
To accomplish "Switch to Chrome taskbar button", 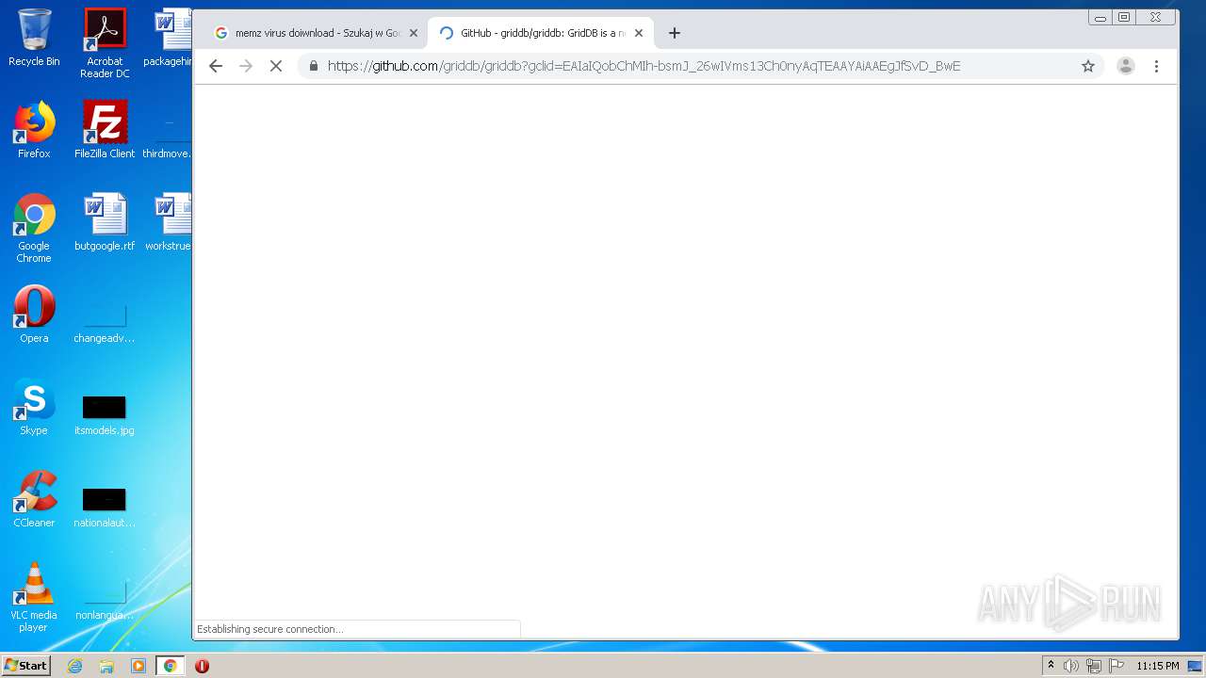I will click(170, 666).
